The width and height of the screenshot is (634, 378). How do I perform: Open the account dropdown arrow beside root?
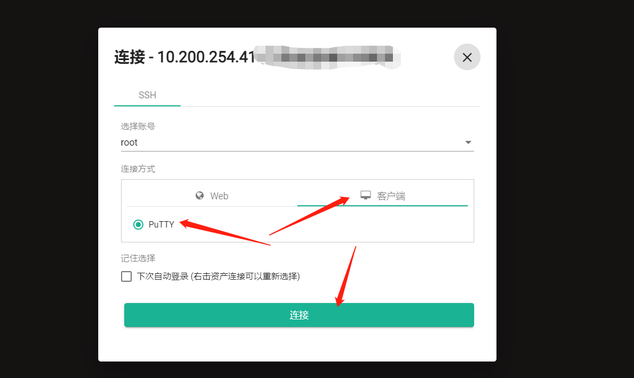pyautogui.click(x=468, y=142)
